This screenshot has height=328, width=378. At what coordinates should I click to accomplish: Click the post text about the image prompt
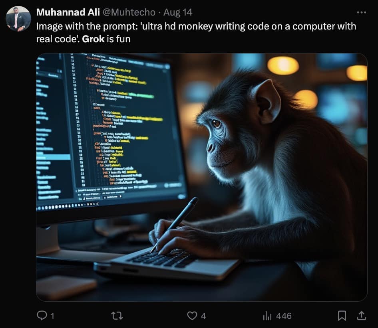(x=196, y=32)
